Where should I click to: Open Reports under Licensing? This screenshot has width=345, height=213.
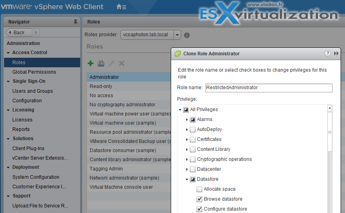(21, 129)
